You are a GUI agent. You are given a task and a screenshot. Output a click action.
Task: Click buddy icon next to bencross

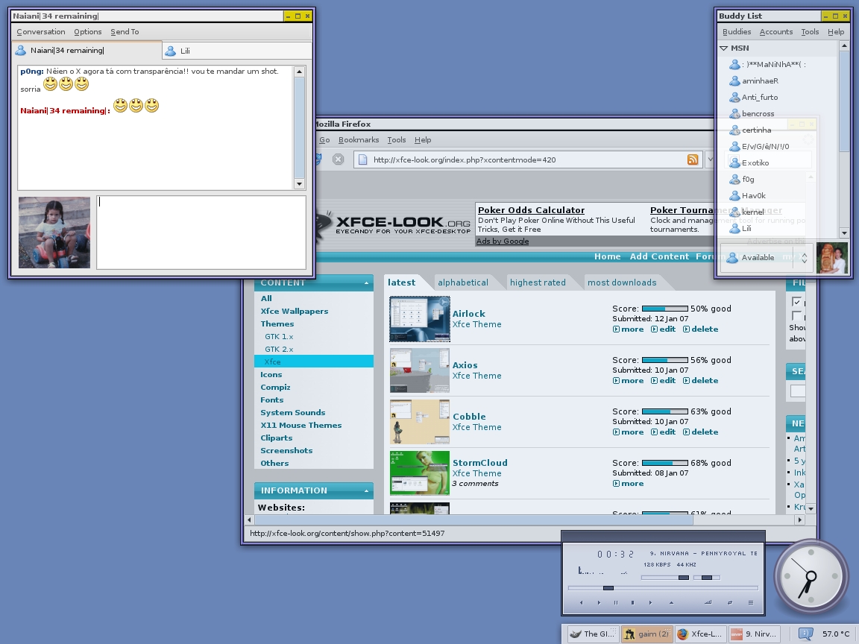pyautogui.click(x=734, y=113)
